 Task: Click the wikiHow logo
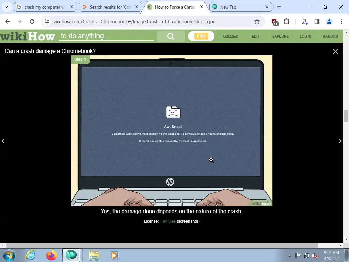click(x=28, y=36)
